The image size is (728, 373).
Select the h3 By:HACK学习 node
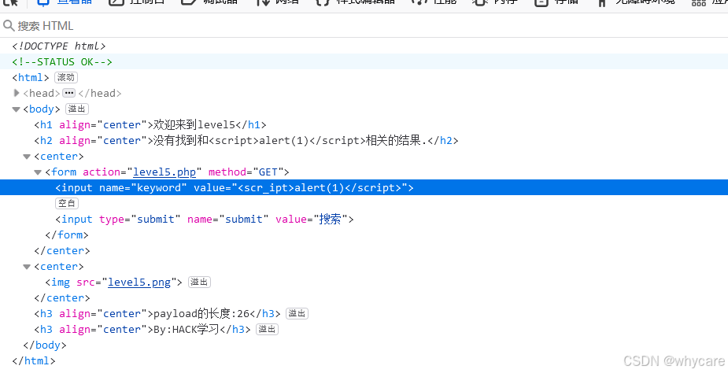[x=142, y=330]
